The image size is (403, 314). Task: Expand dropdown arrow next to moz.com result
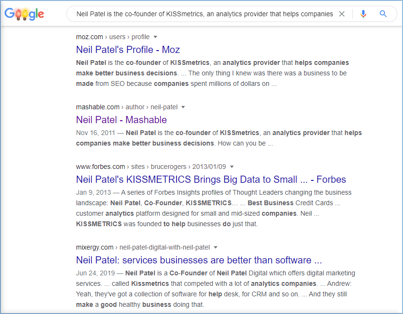coord(155,37)
